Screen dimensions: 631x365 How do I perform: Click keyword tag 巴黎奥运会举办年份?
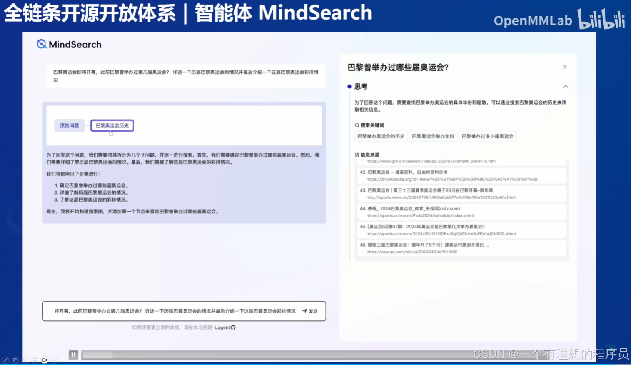coord(433,136)
